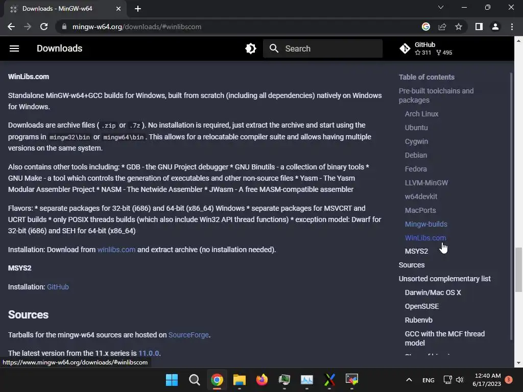523x392 pixels.
Task: Open the notification count badge
Action: [x=508, y=380]
